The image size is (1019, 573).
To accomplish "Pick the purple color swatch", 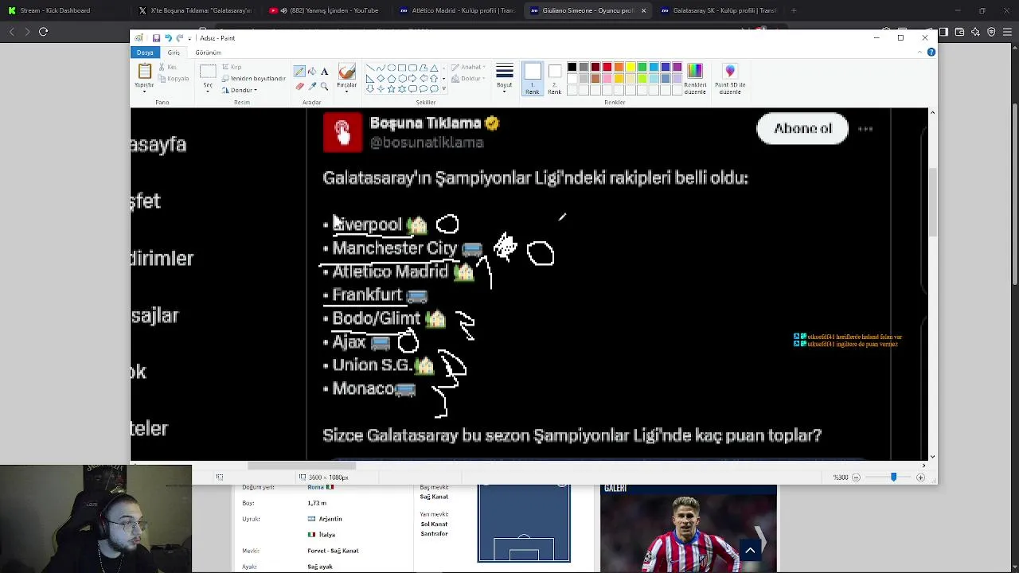I will coord(677,67).
